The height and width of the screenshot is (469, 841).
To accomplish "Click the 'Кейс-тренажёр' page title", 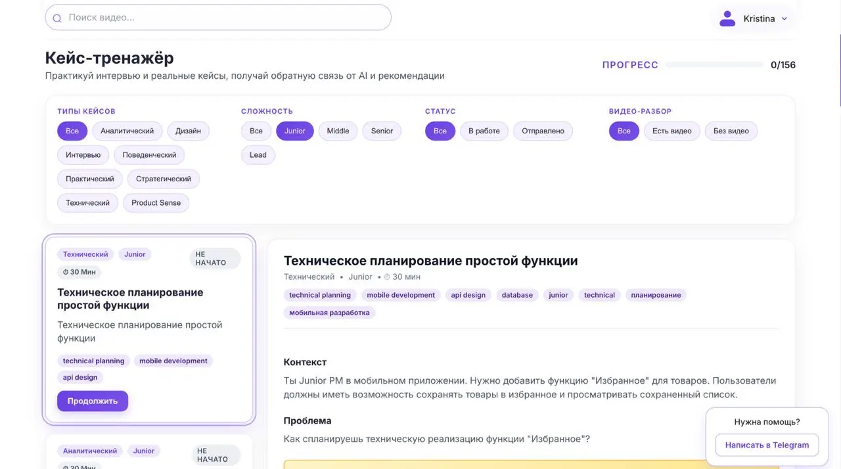I will click(110, 58).
